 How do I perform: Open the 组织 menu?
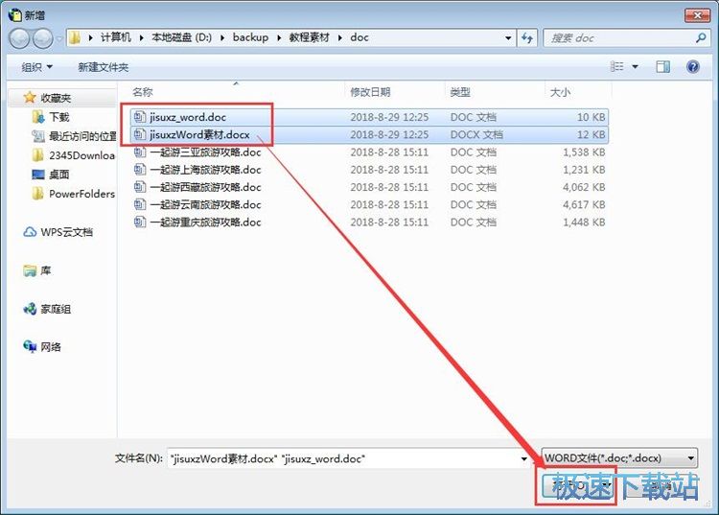pos(37,67)
